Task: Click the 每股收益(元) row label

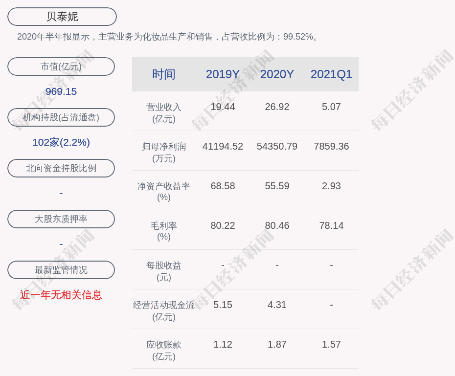Action: tap(164, 271)
